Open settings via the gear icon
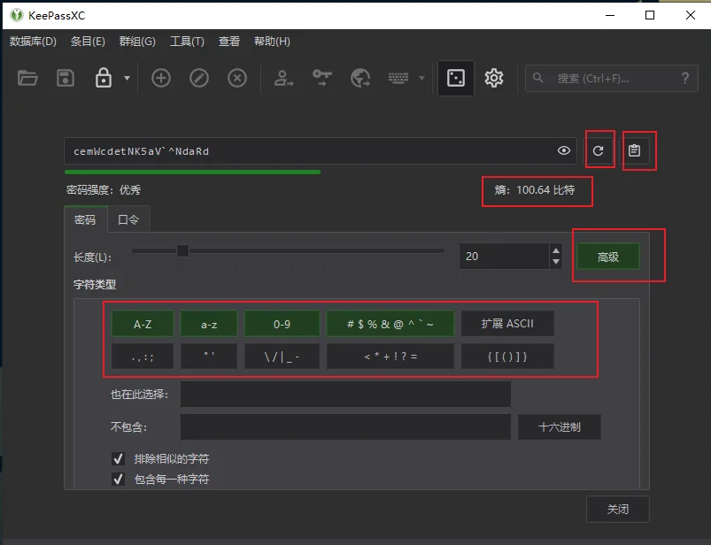Screen dimensions: 711x545 click(x=494, y=79)
